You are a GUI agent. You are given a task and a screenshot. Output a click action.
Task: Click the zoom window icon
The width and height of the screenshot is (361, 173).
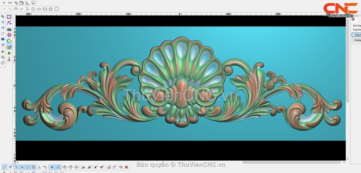(3, 17)
